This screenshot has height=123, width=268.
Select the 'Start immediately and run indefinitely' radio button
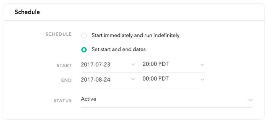point(84,36)
